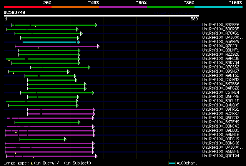The width and height of the screenshot is (246, 166).
Task: Open the UniRef100_A7QWG1 hit label
Action: [x=221, y=33]
